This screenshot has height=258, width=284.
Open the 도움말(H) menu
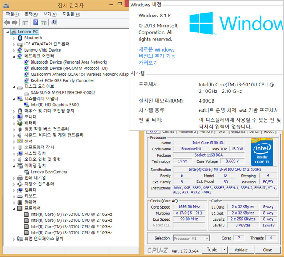click(x=71, y=14)
